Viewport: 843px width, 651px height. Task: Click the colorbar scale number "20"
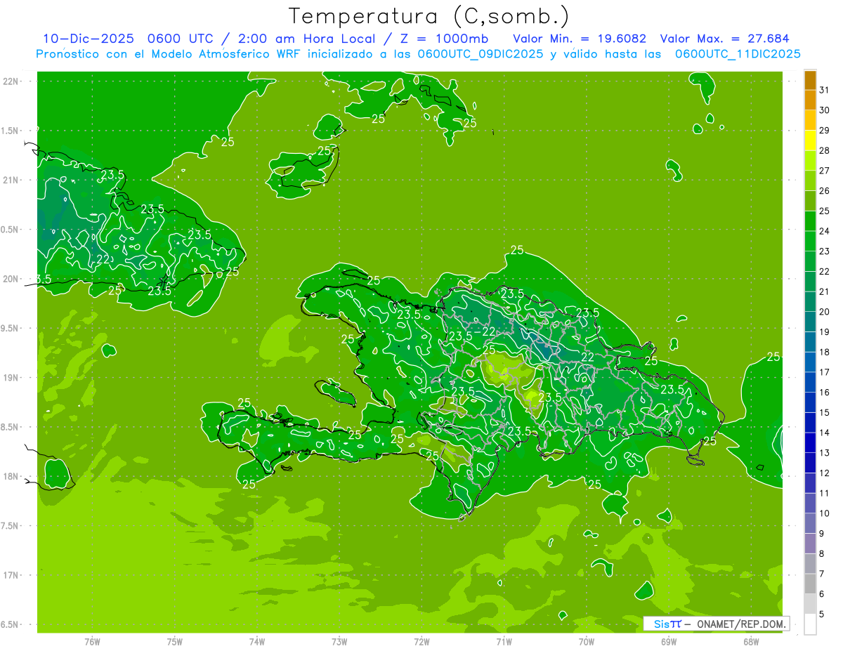coord(824,312)
